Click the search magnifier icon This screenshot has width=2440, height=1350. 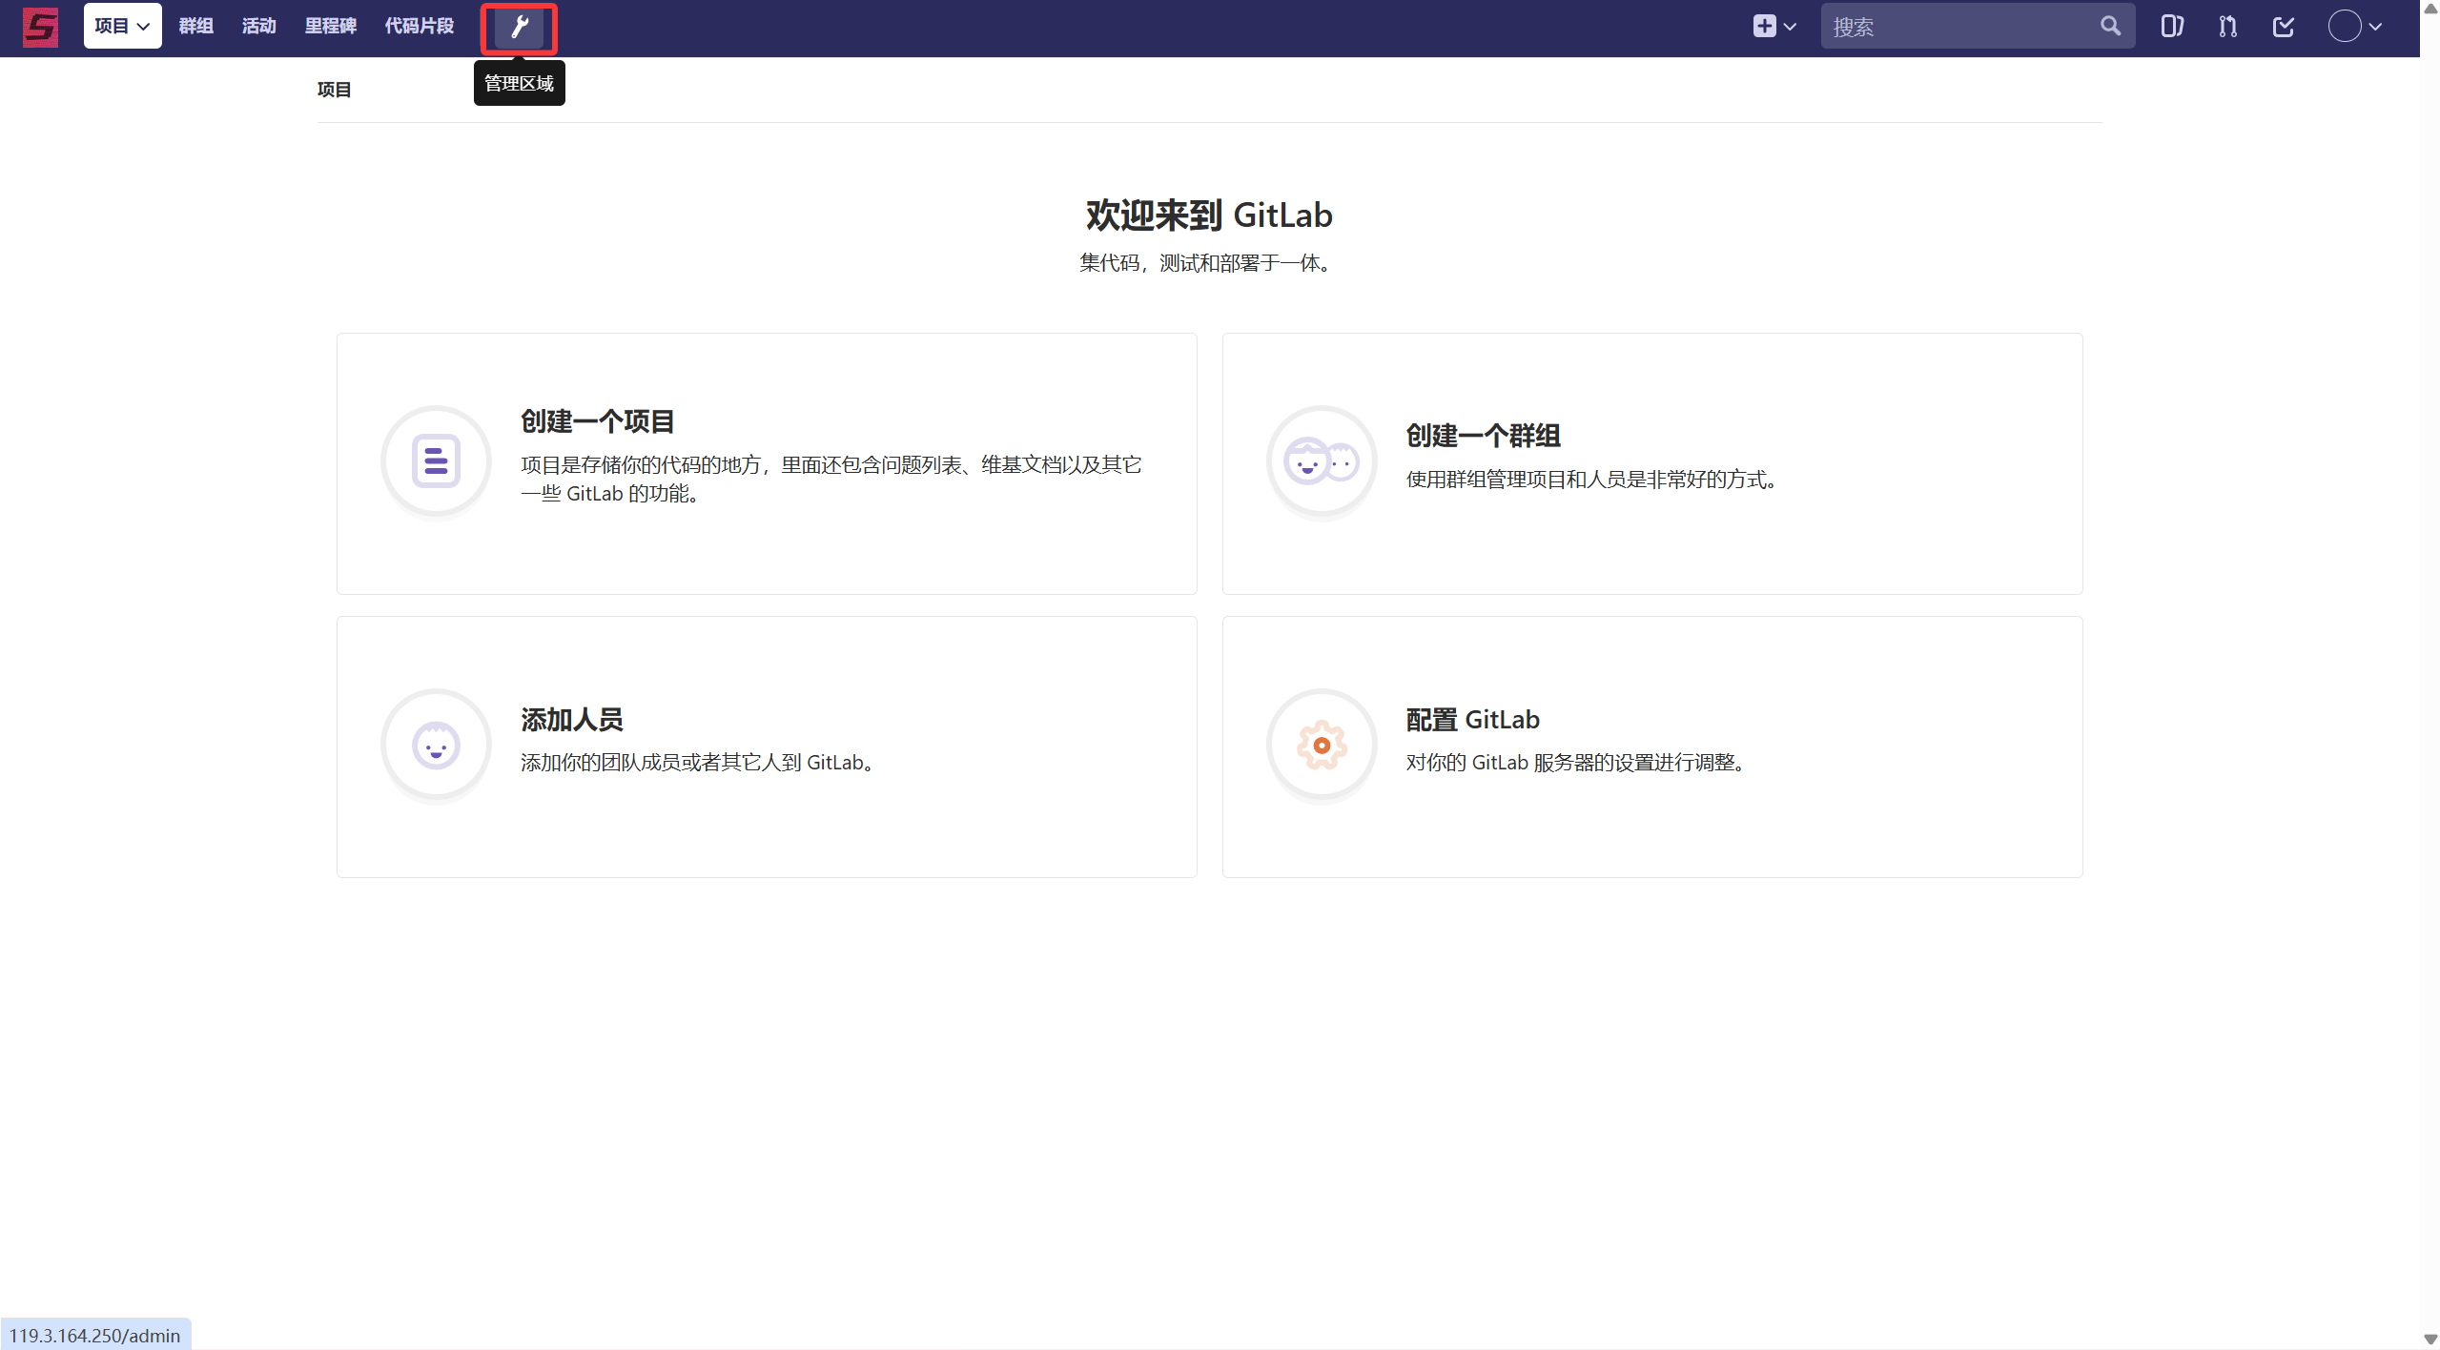pyautogui.click(x=2110, y=27)
